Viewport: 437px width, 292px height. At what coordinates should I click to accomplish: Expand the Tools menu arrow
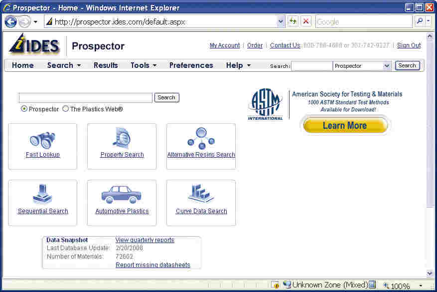[154, 65]
